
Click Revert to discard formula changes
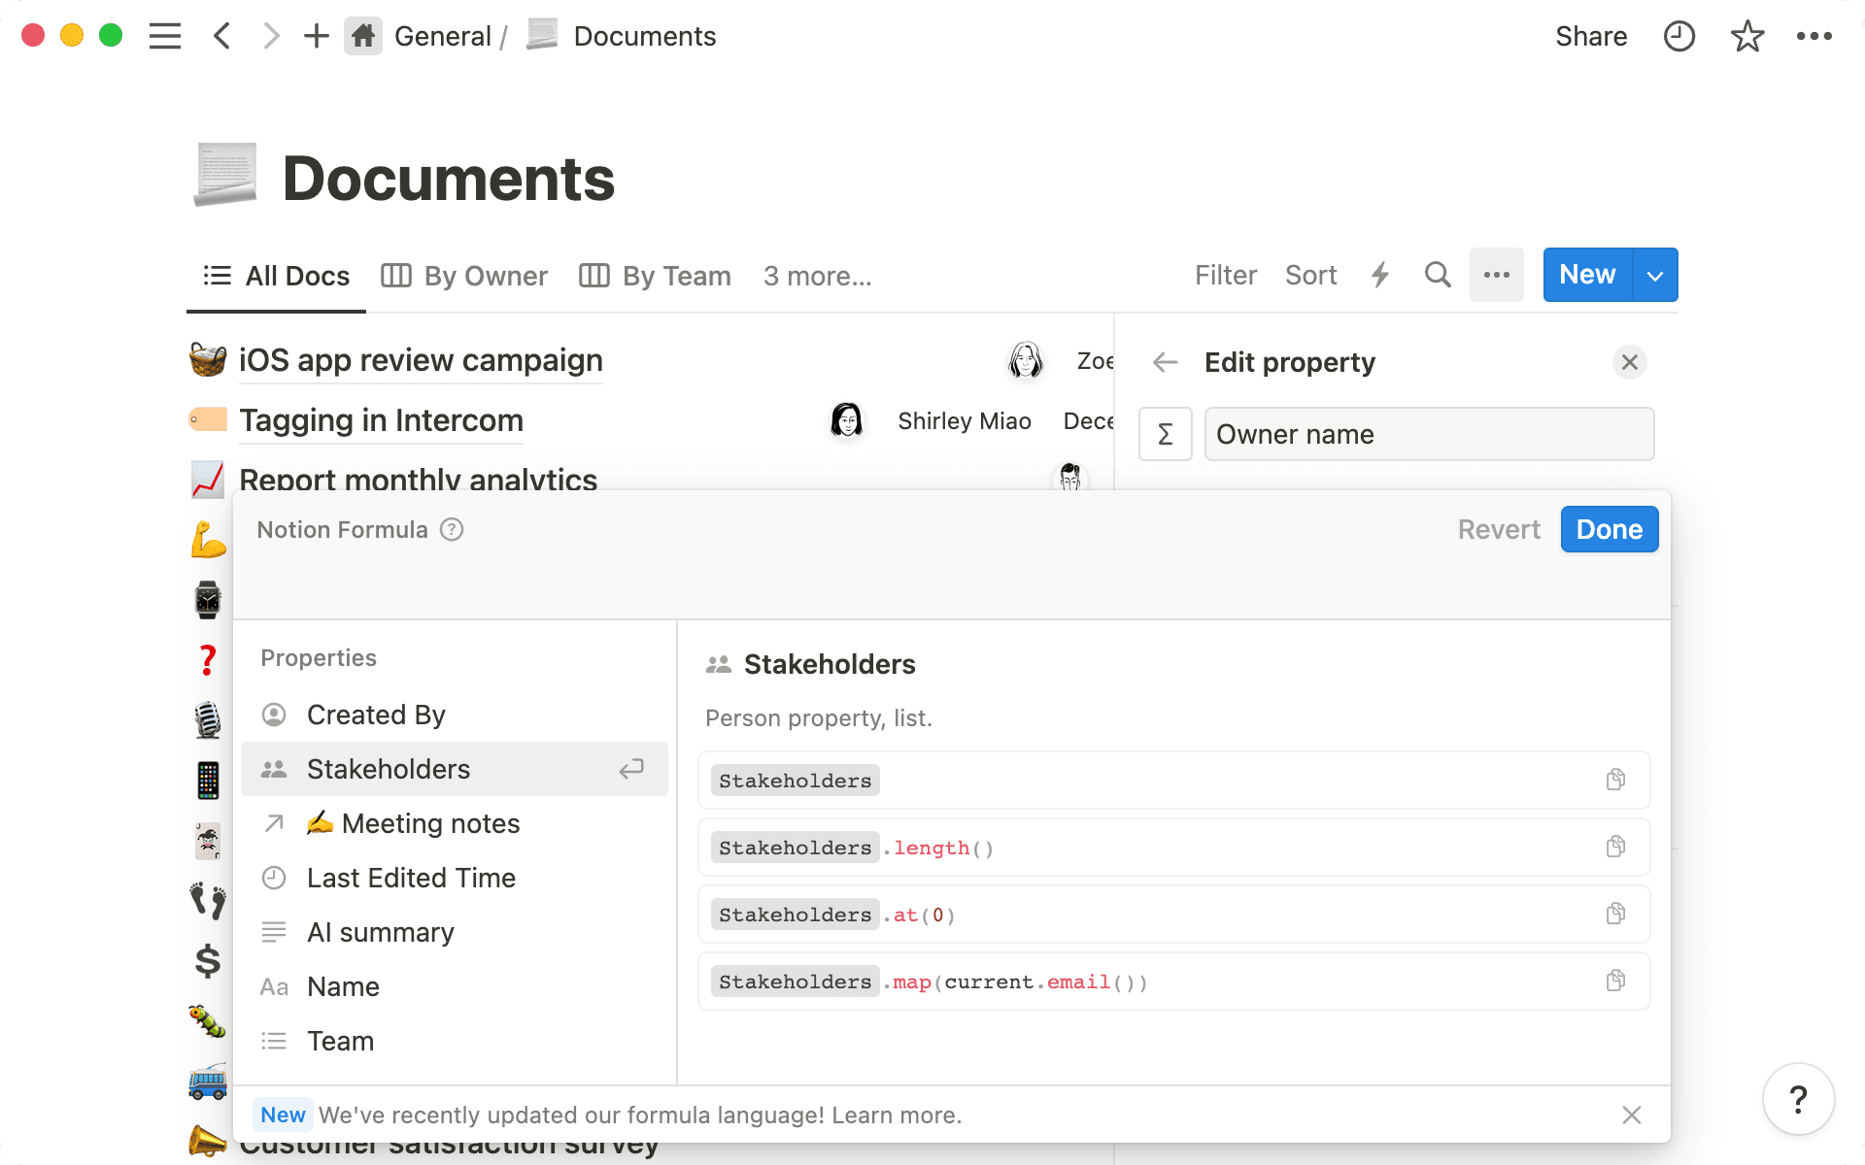tap(1498, 529)
